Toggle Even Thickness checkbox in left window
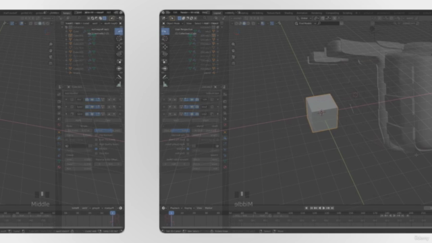Image resolution: width=432 pixels, height=243 pixels. [x=96, y=140]
